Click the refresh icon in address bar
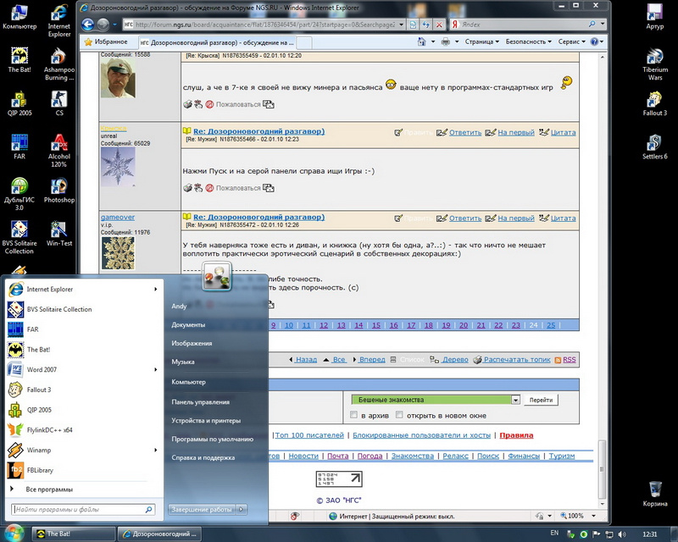 426,25
